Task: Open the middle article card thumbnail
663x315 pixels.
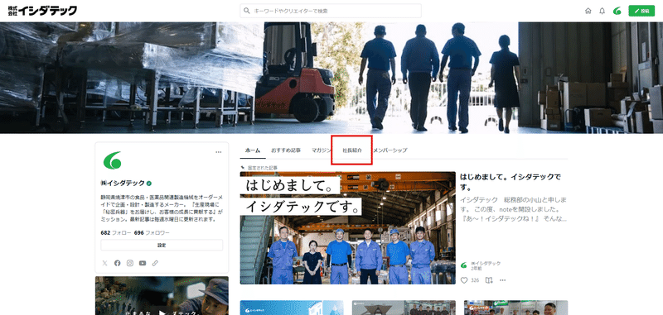Action: click(404, 308)
